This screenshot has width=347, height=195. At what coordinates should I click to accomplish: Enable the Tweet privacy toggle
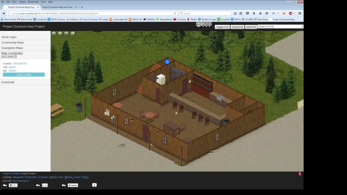(64, 185)
